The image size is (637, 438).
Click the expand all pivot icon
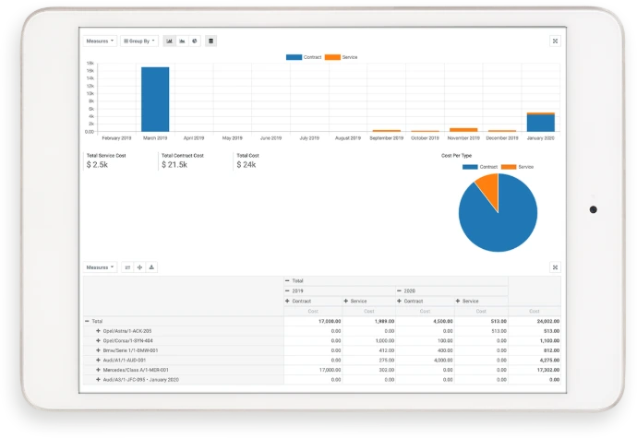[x=140, y=267]
